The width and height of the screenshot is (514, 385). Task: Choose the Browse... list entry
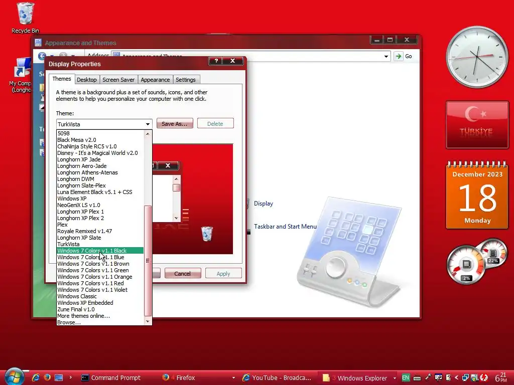[100, 322]
